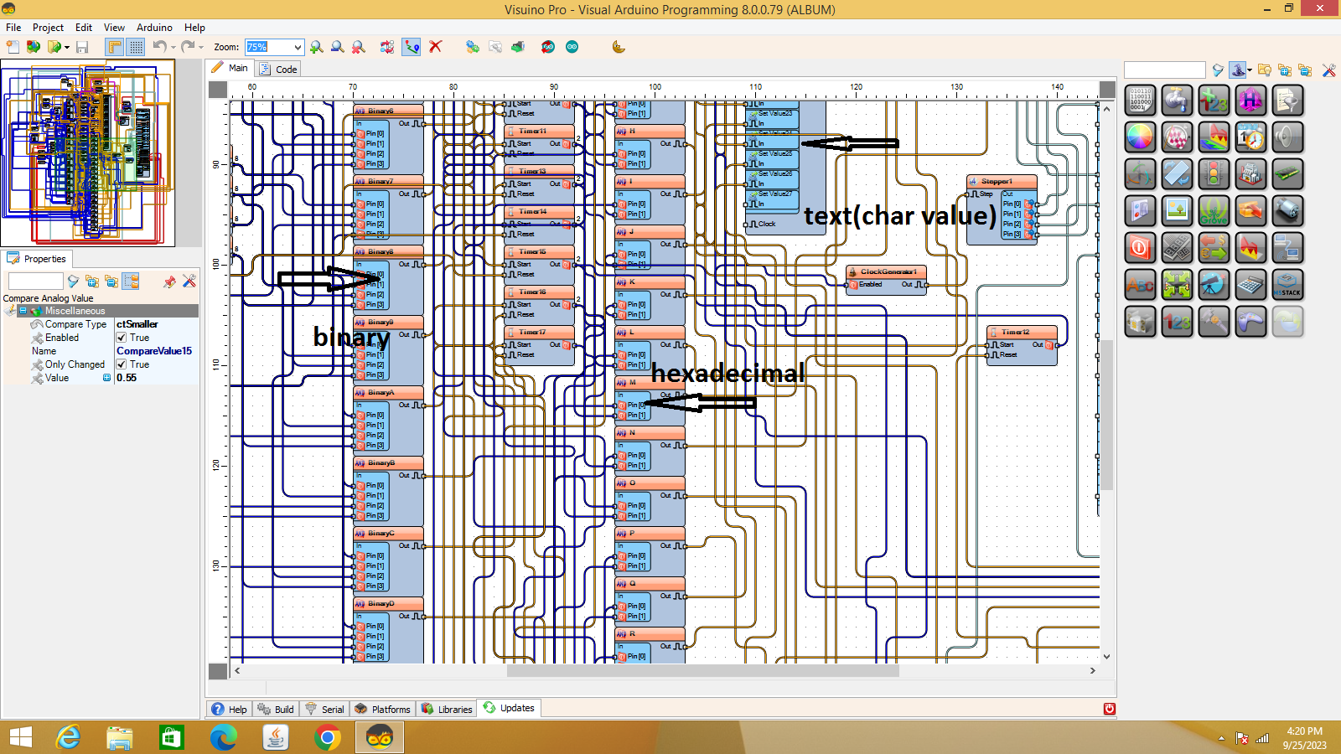Screen dimensions: 1341x754
Task: Open the M5Stack component category
Action: (1287, 284)
